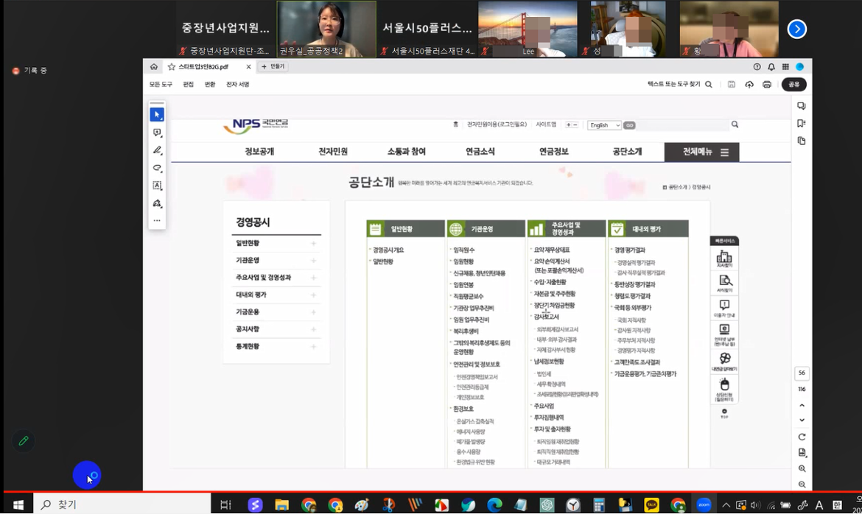
Task: Click the 공유 share button
Action: coord(793,85)
